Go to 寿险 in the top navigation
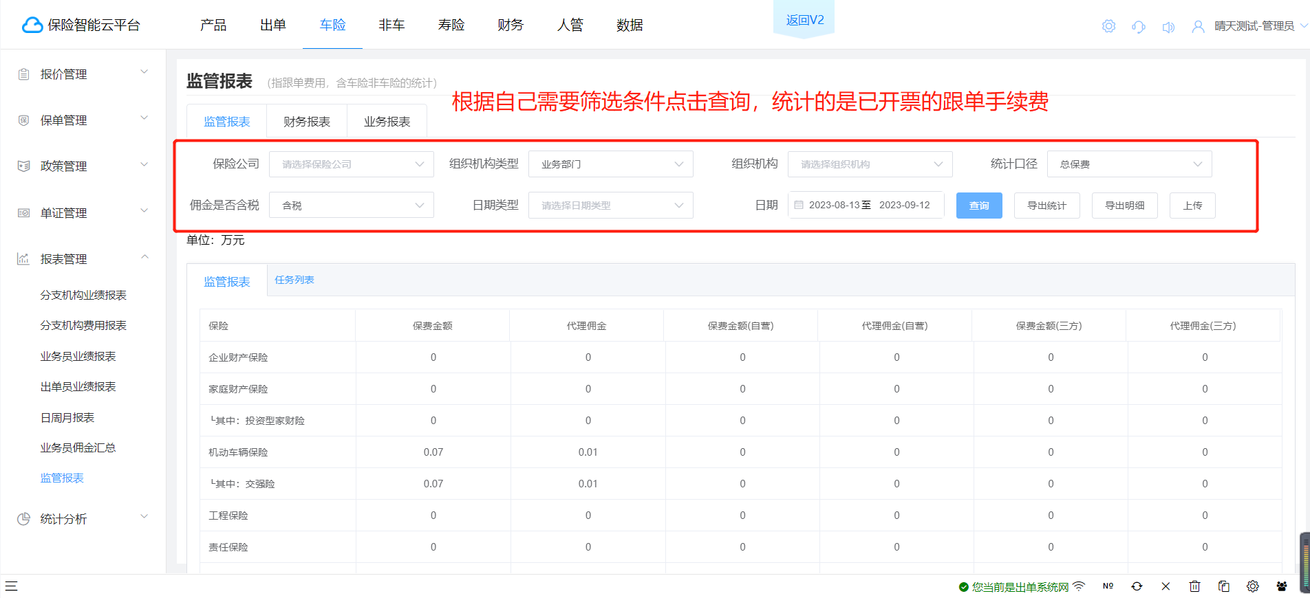This screenshot has height=598, width=1310. [x=451, y=25]
